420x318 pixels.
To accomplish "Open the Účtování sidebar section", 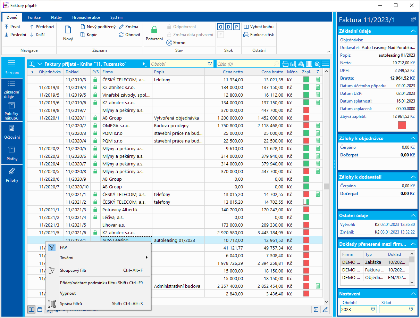I will pos(12,132).
